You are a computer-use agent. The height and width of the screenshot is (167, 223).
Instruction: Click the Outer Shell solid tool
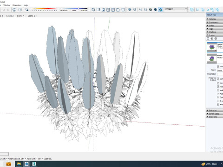[x=192, y=10]
